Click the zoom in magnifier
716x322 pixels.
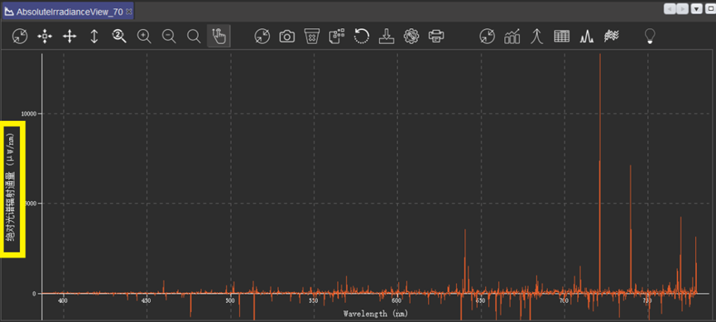tap(144, 36)
